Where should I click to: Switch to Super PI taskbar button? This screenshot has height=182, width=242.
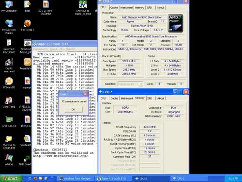tap(113, 179)
